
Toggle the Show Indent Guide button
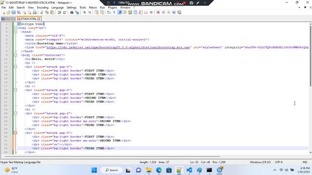pyautogui.click(x=120, y=12)
